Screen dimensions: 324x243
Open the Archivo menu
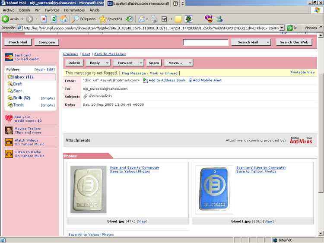(x=9, y=10)
